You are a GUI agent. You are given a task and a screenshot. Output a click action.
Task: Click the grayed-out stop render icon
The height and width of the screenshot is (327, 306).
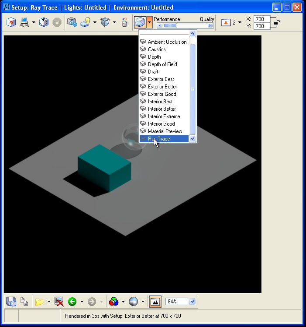57,22
